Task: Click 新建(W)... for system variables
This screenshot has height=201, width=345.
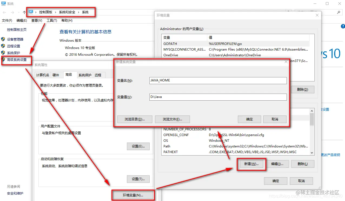Action: [251, 164]
